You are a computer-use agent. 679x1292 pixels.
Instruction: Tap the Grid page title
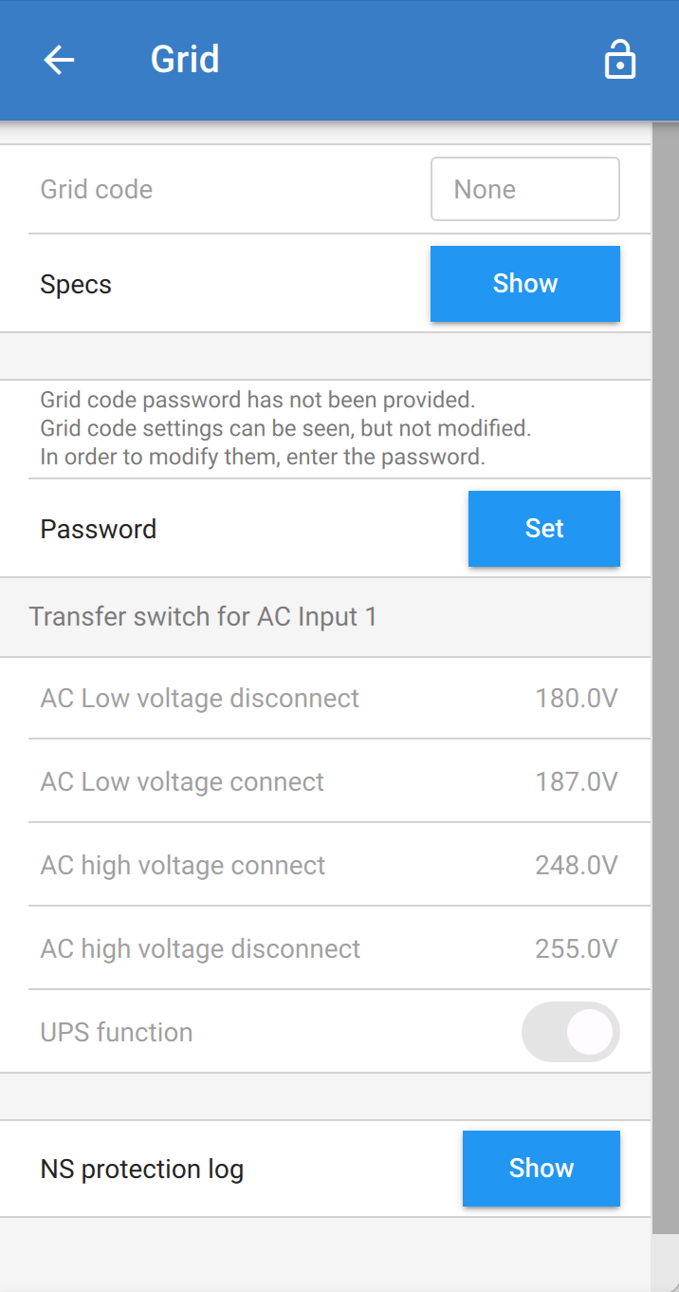point(185,60)
